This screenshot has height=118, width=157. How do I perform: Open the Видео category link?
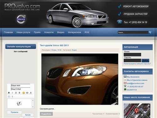point(74,50)
